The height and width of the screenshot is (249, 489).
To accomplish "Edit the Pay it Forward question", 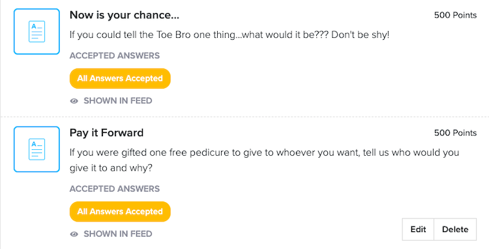I will pos(418,229).
